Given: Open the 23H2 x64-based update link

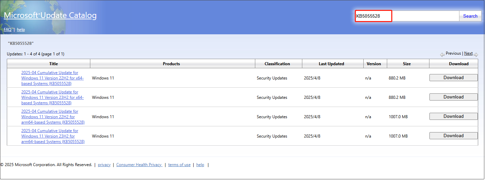Looking at the screenshot, I should [x=52, y=97].
